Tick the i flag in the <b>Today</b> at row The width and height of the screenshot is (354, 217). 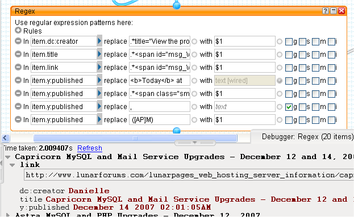331,81
